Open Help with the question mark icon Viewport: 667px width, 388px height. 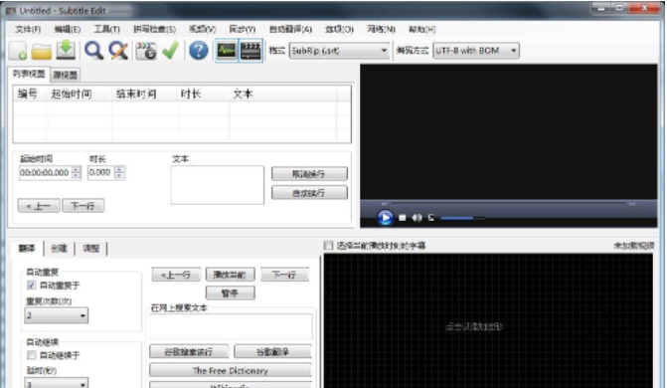tap(199, 51)
